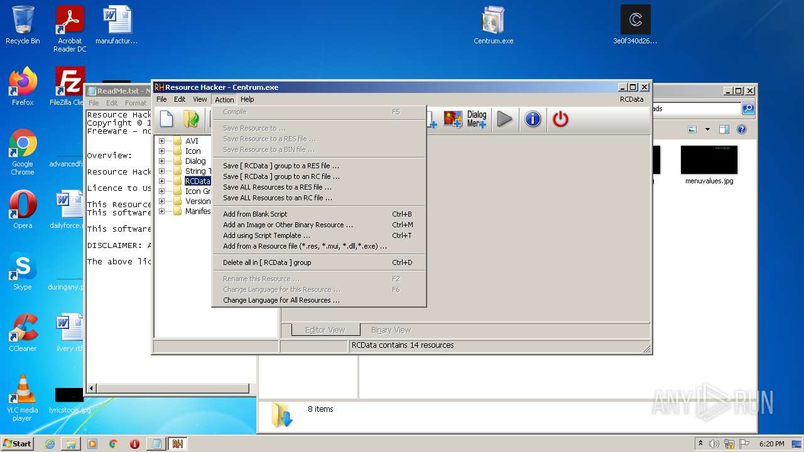Show hidden system tray icons
804x452 pixels.
(x=700, y=444)
